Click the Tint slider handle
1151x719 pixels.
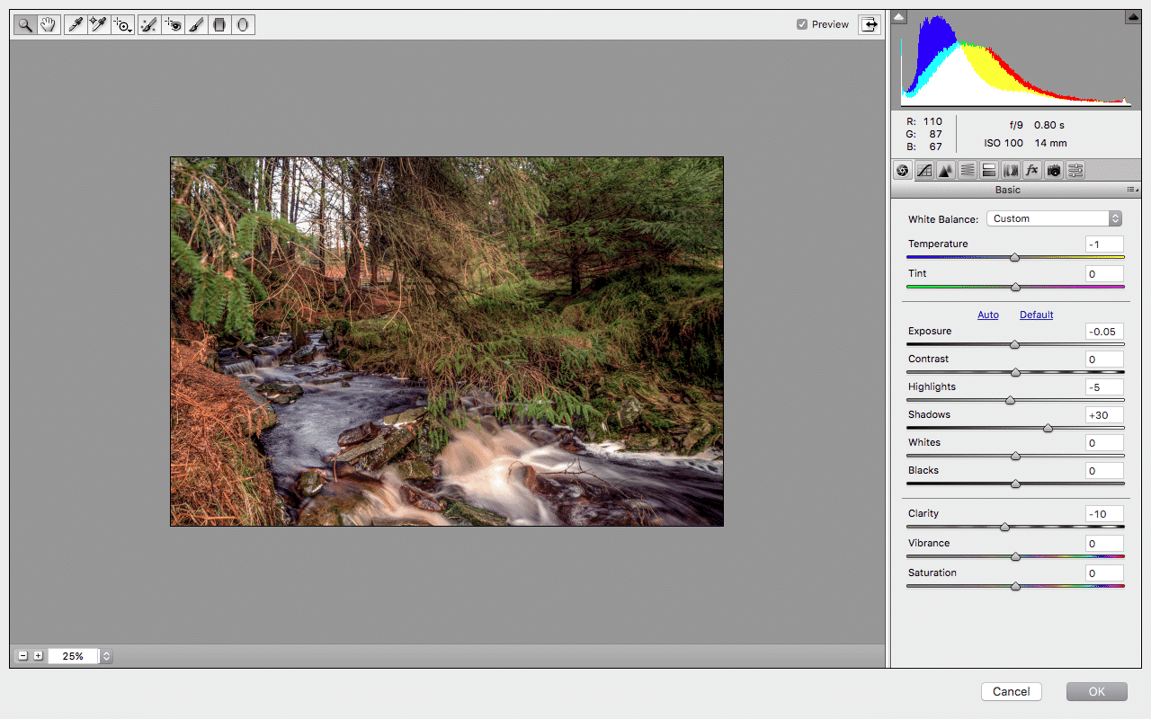1015,287
